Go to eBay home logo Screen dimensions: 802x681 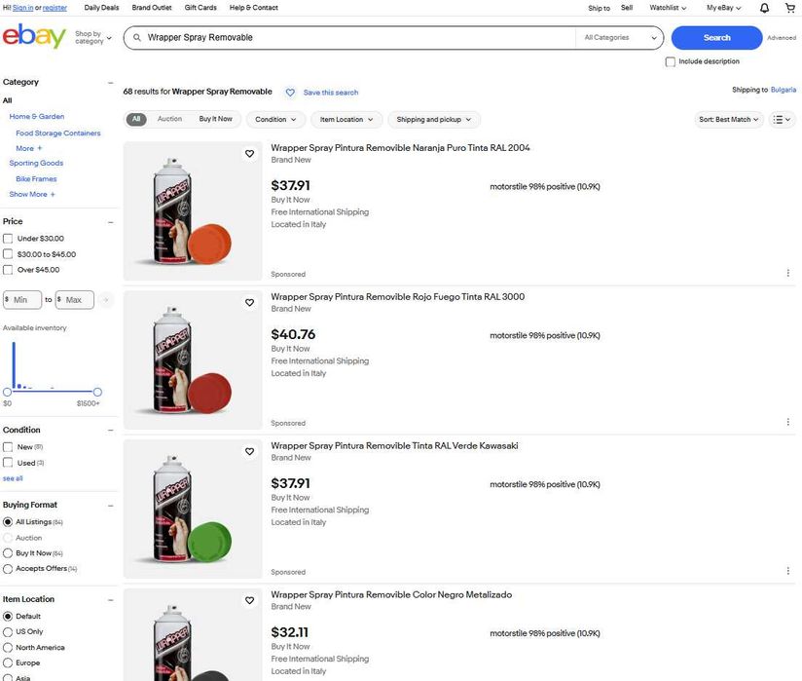34,37
